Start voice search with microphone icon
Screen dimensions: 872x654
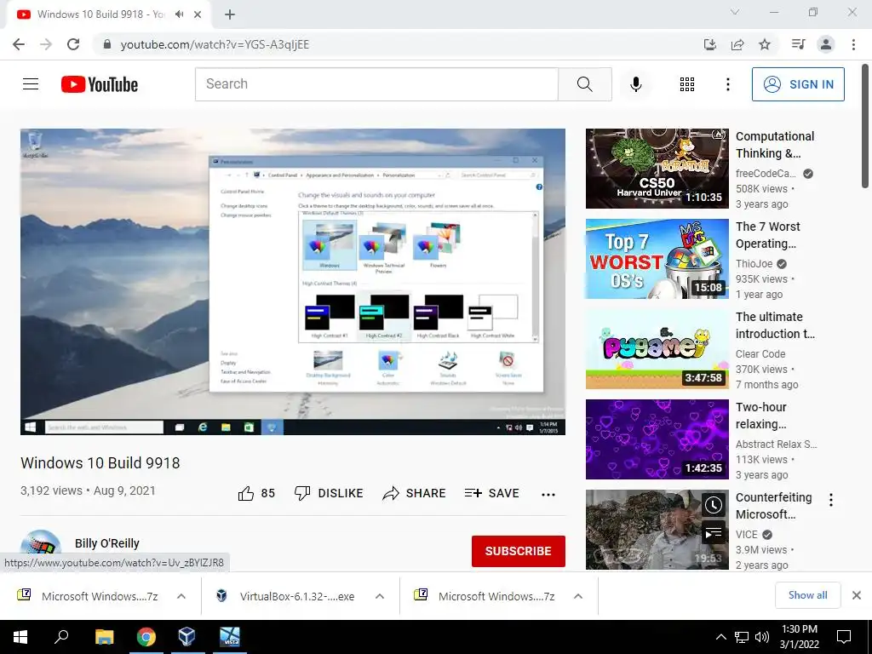click(635, 84)
